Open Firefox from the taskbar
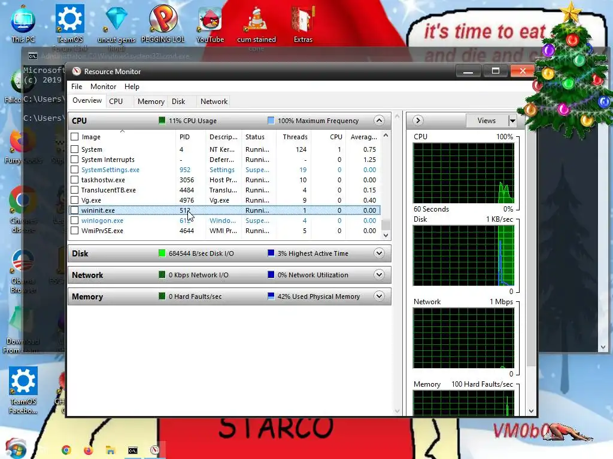 click(x=89, y=451)
